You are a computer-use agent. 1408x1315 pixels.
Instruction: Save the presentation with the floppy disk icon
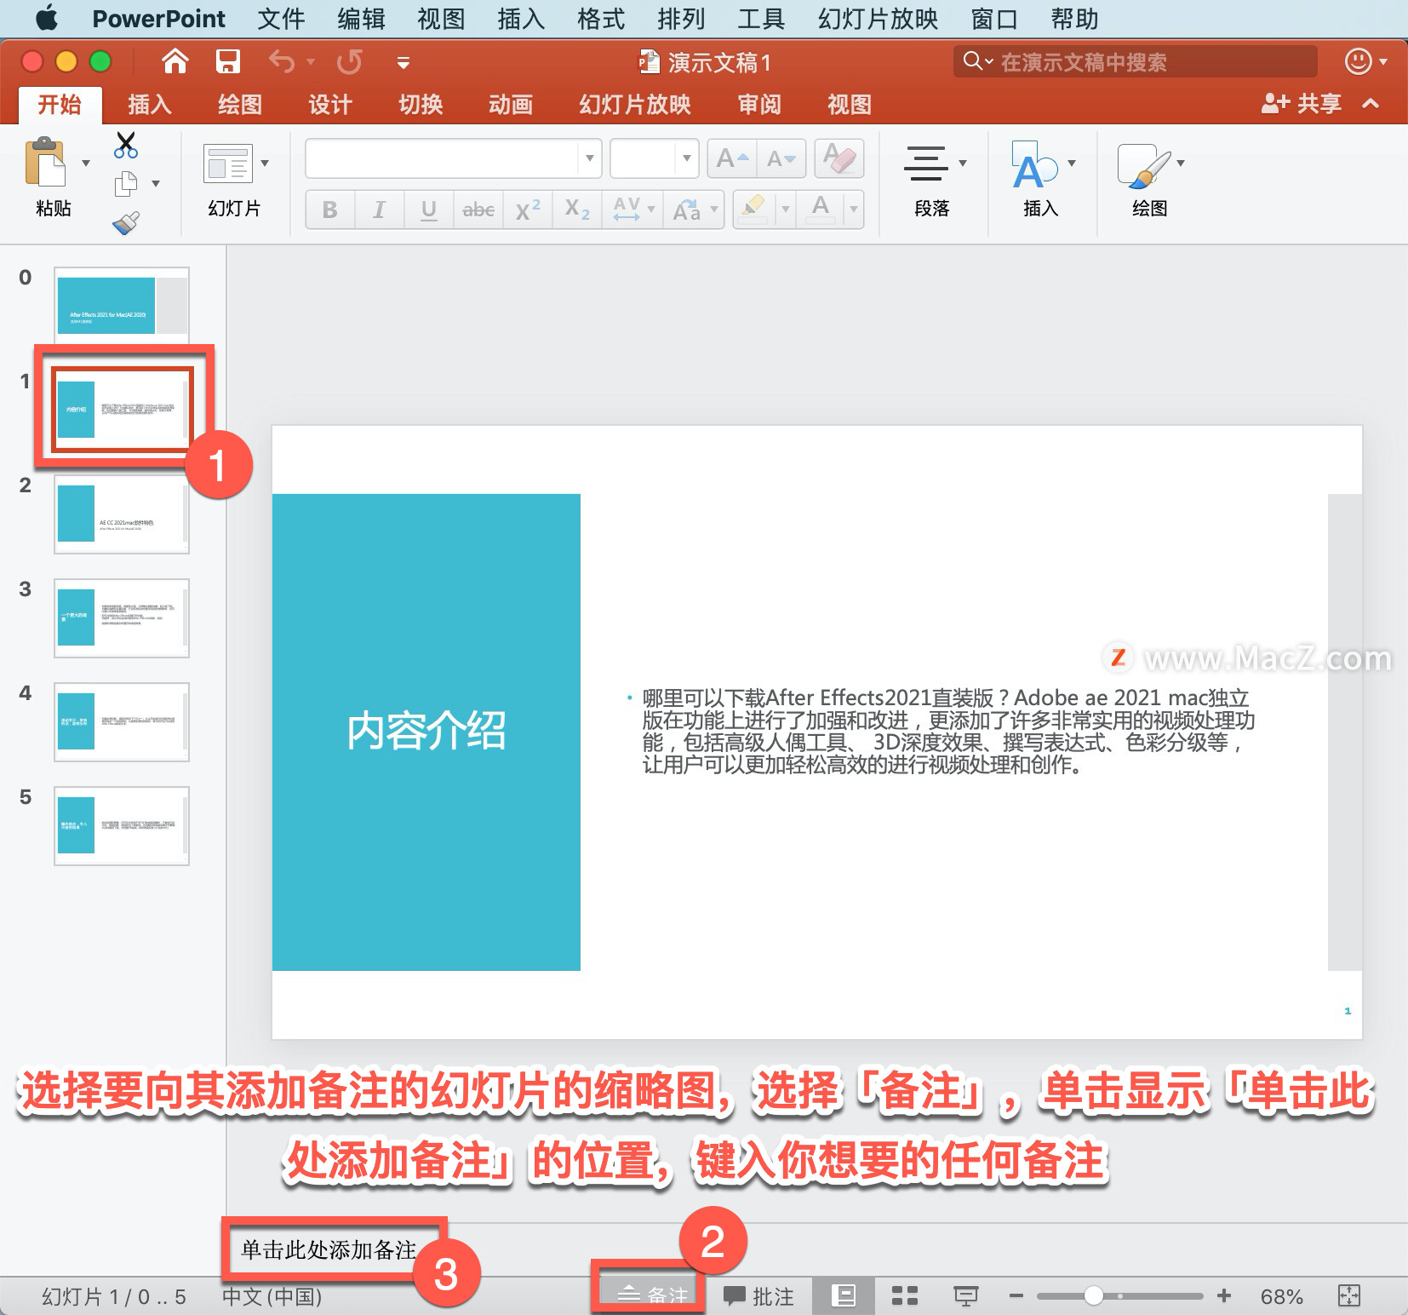click(x=227, y=61)
